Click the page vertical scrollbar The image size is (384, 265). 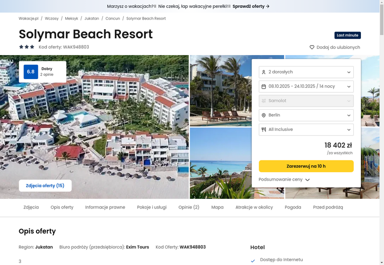pyautogui.click(x=382, y=132)
